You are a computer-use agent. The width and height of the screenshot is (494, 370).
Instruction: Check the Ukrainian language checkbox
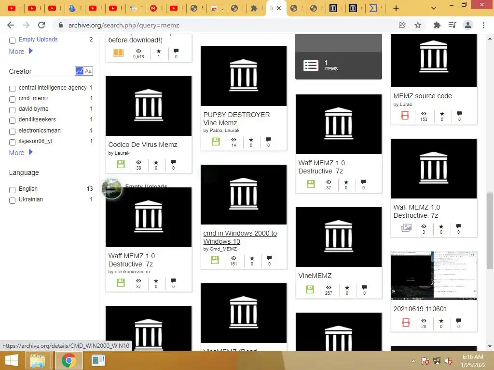pyautogui.click(x=12, y=201)
